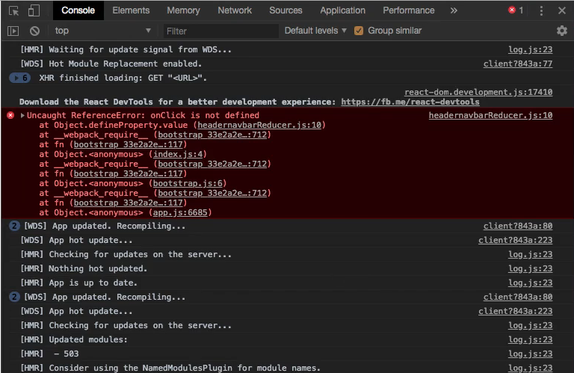Viewport: 574px width, 373px height.
Task: Click the count badge on second 'App updated. Recompiling'
Action: [x=14, y=297]
